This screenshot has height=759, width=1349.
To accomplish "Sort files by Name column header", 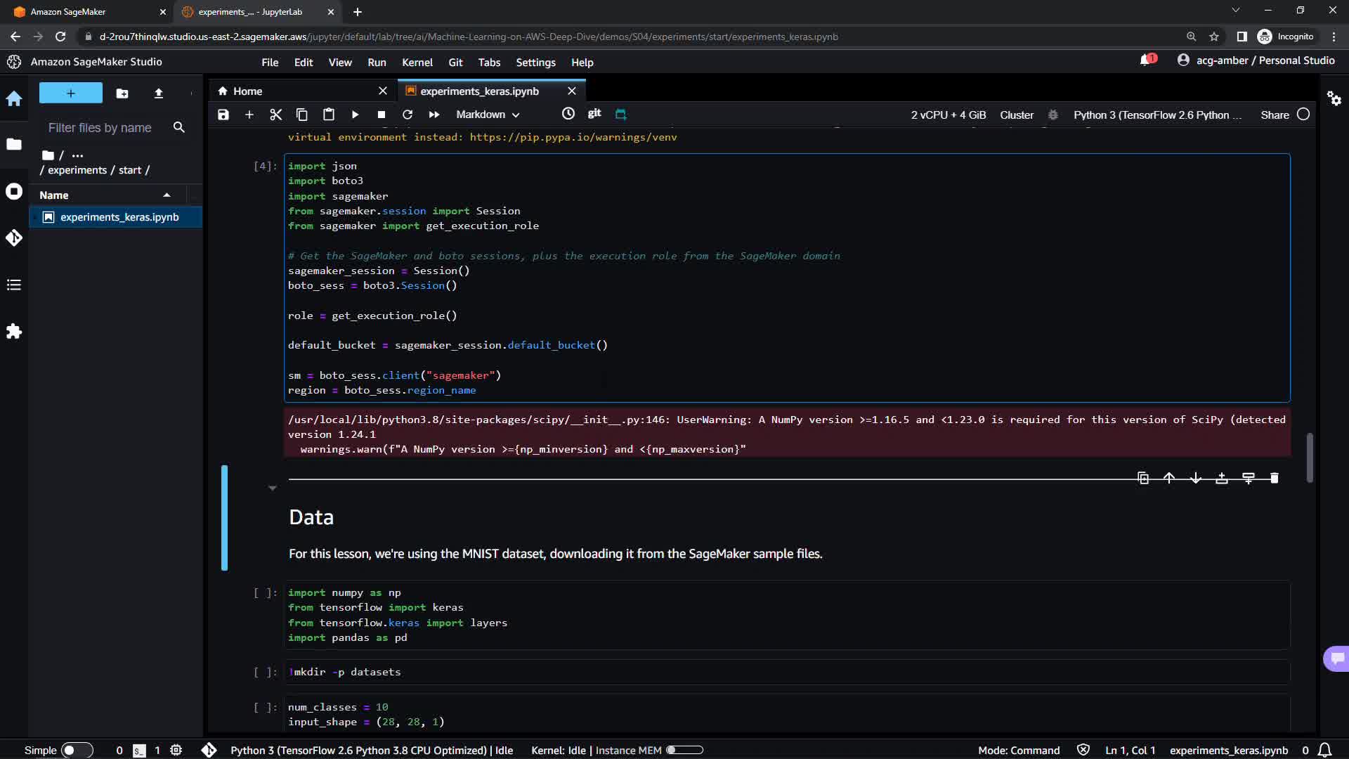I will tap(54, 195).
